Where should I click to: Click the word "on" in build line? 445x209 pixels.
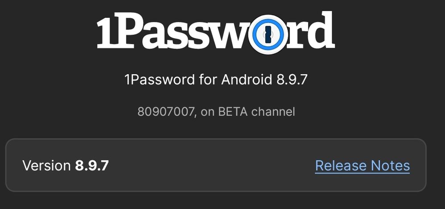tap(208, 111)
